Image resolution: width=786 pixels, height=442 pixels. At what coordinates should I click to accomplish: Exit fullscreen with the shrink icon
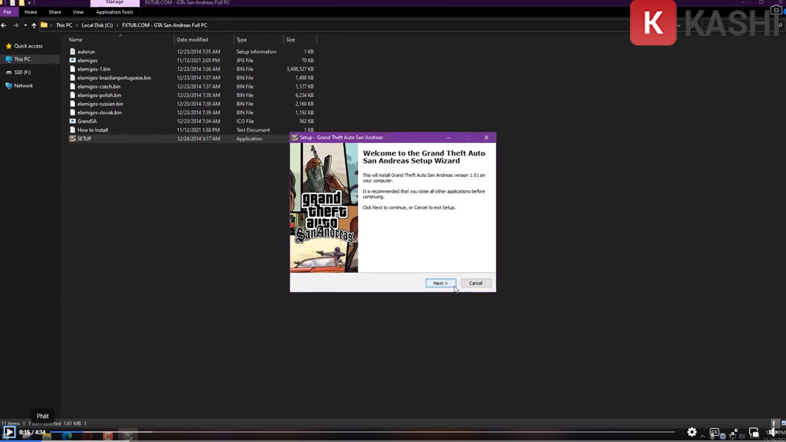[x=734, y=432]
